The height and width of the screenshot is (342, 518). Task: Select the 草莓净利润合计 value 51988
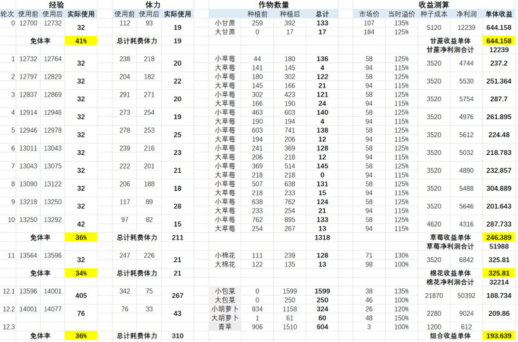[499, 247]
